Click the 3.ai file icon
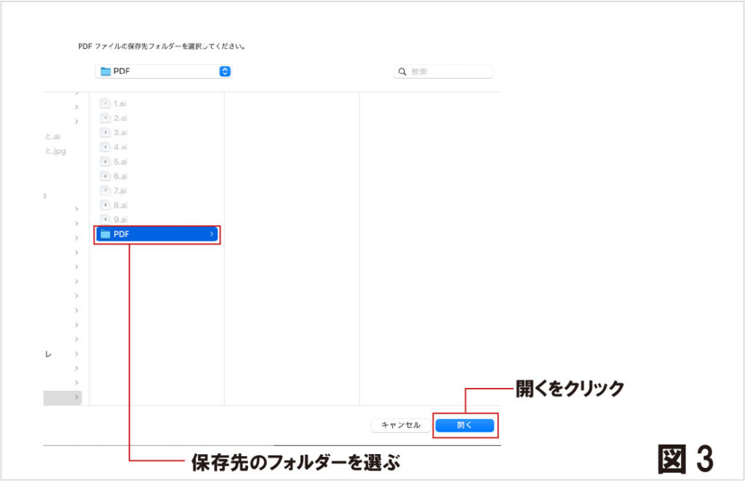Screen dimensions: 745x481 pyautogui.click(x=105, y=132)
